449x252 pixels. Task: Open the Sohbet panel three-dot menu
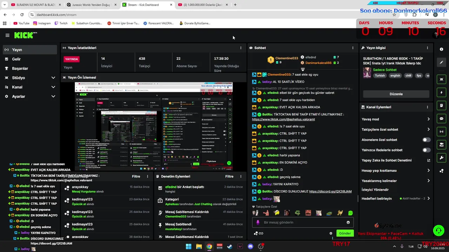(353, 48)
